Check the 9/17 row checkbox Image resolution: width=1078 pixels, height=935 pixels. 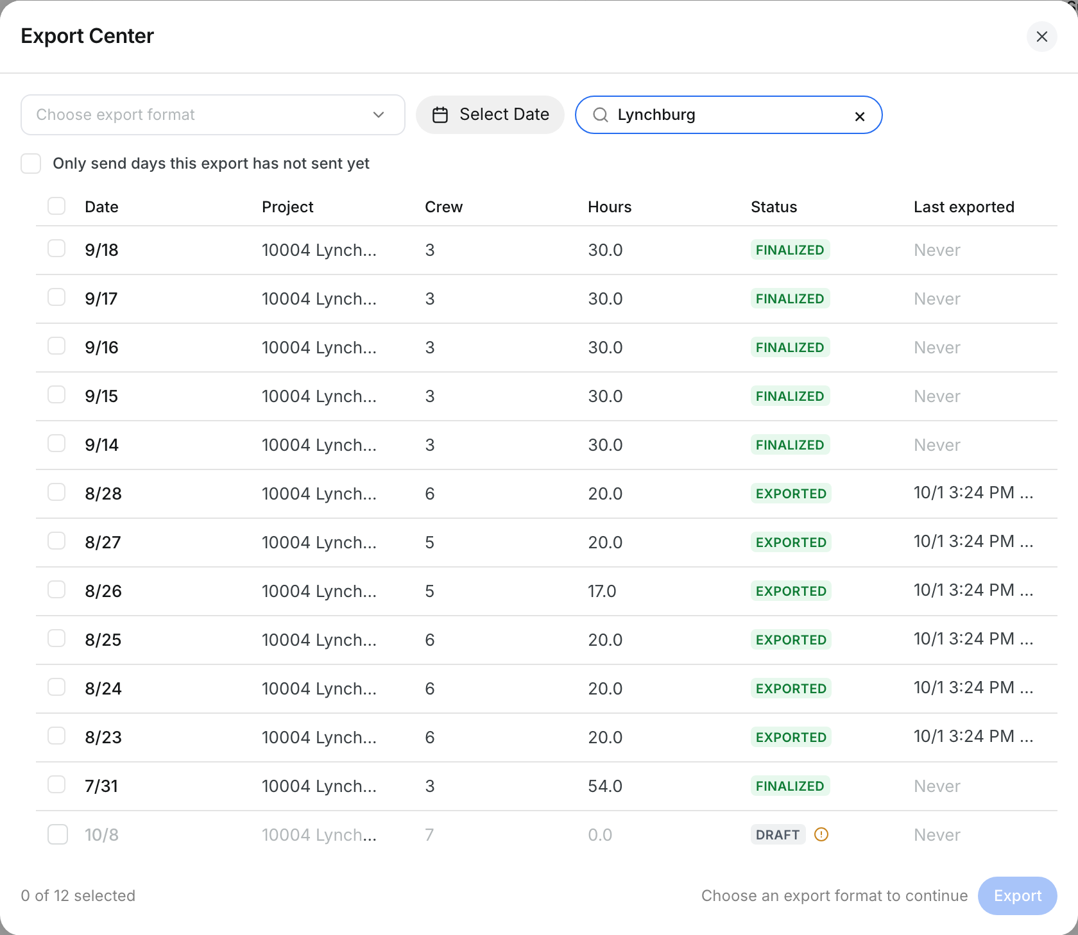pyautogui.click(x=56, y=297)
